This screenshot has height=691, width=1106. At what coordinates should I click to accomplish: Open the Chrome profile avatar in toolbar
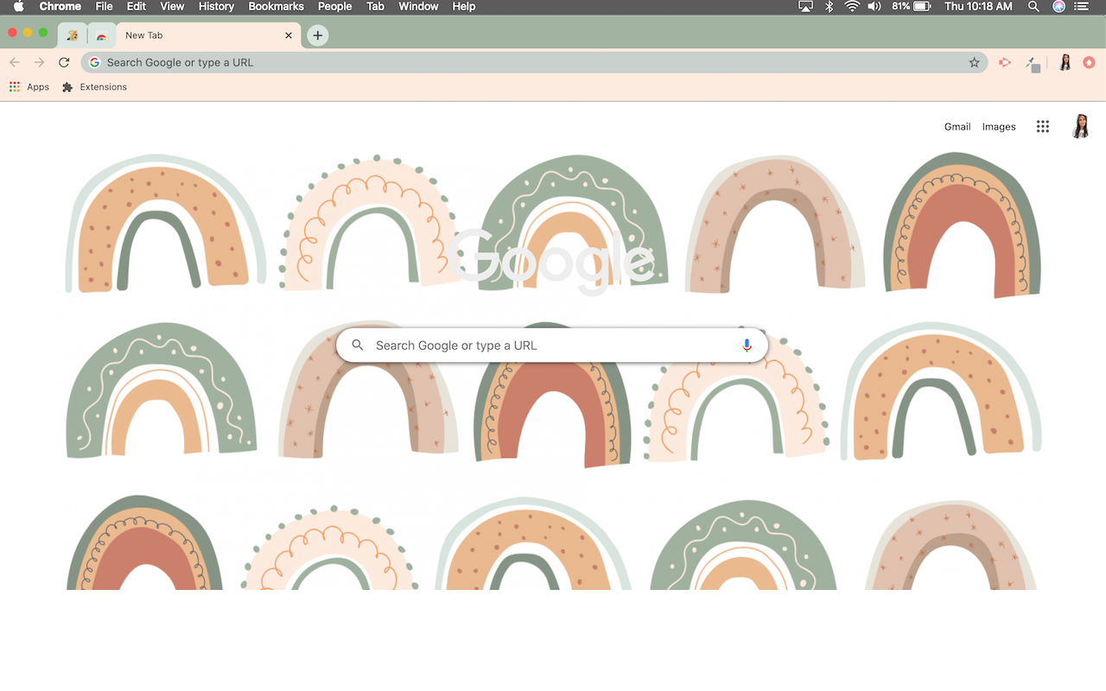(x=1065, y=62)
